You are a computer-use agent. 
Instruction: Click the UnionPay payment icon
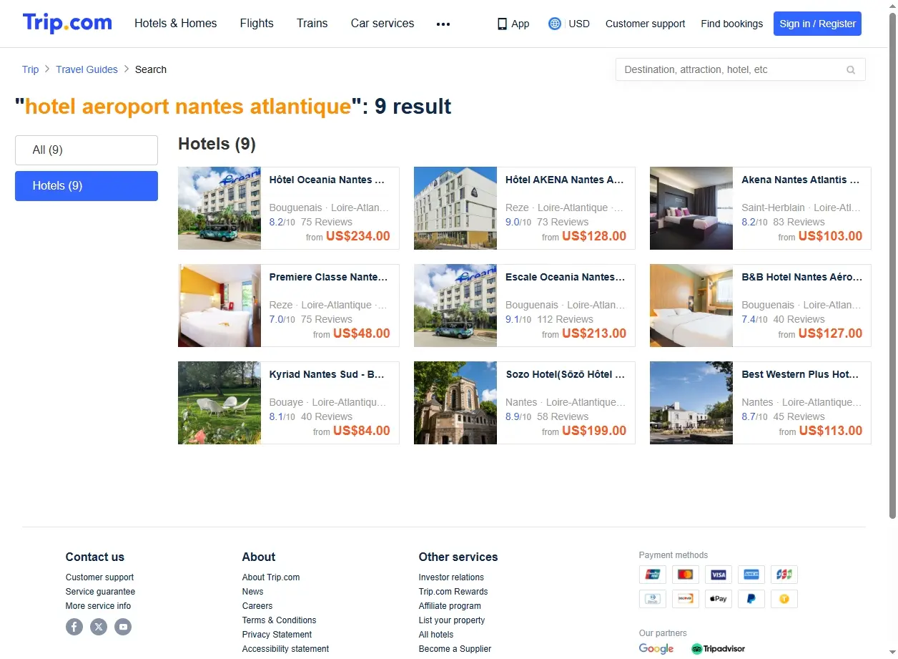pyautogui.click(x=652, y=575)
